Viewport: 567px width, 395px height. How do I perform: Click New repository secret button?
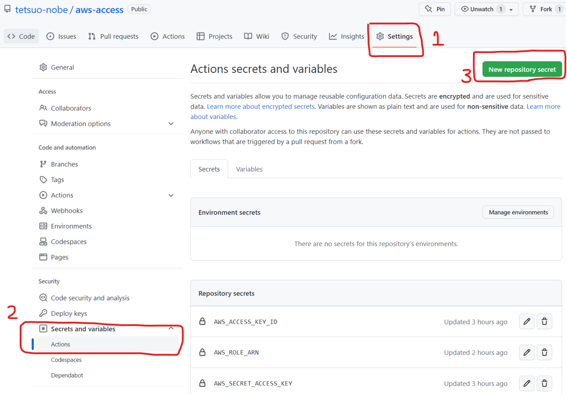522,69
